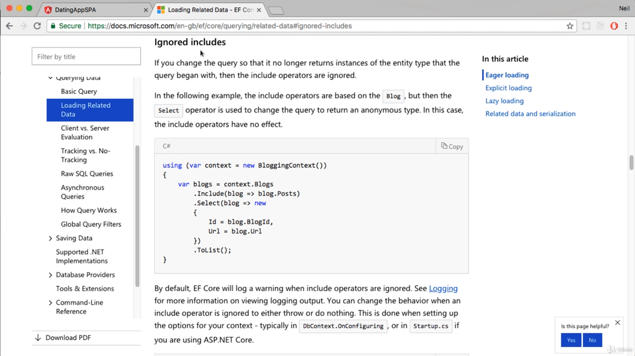Dismiss the page helpful feedback box

pyautogui.click(x=618, y=322)
